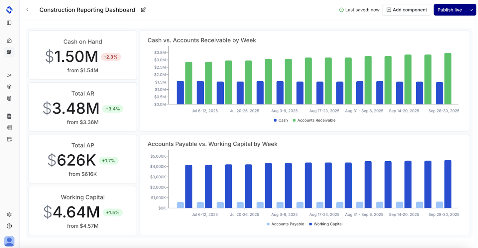Click the Construction Reporting Dashboard title

click(87, 10)
